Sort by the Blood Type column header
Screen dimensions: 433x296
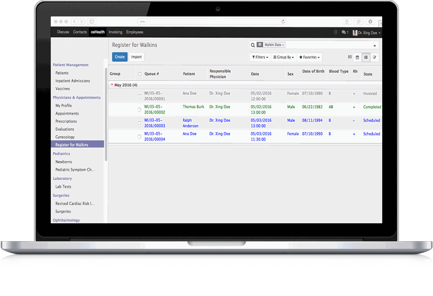[339, 71]
